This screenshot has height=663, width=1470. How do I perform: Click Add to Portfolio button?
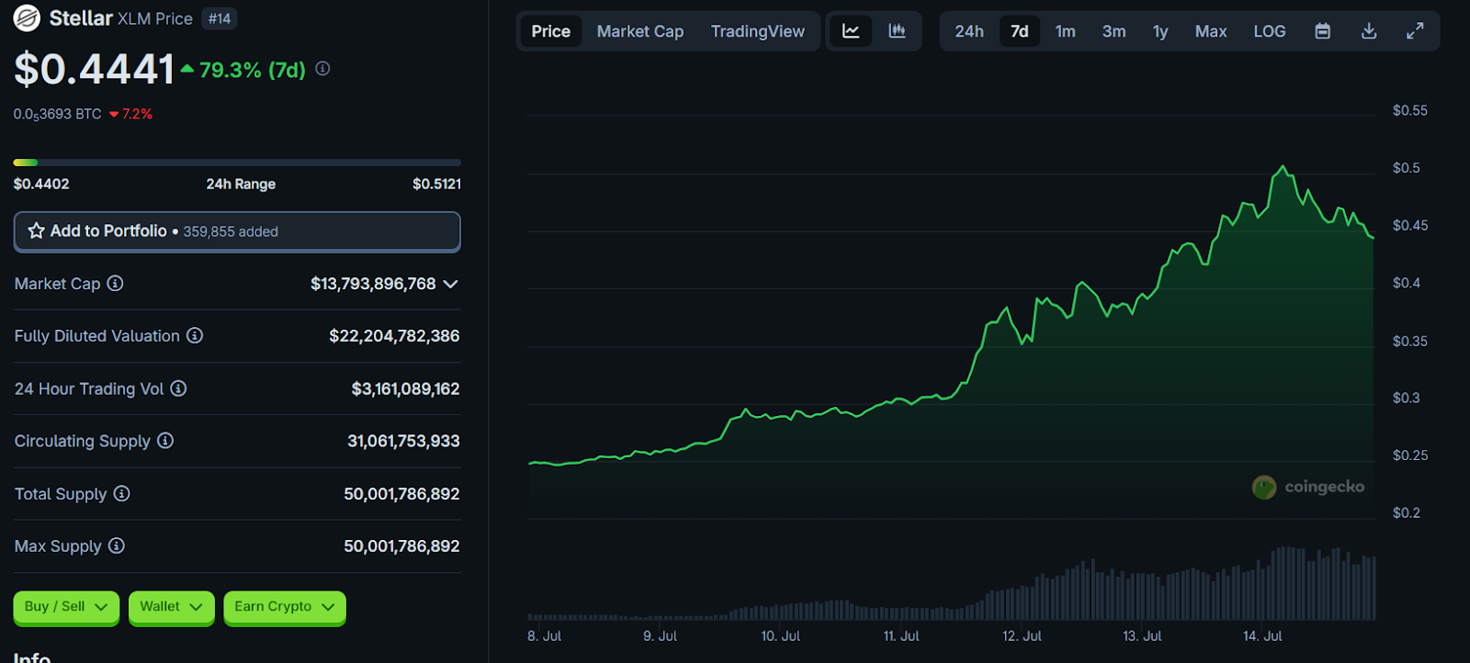pyautogui.click(x=237, y=231)
